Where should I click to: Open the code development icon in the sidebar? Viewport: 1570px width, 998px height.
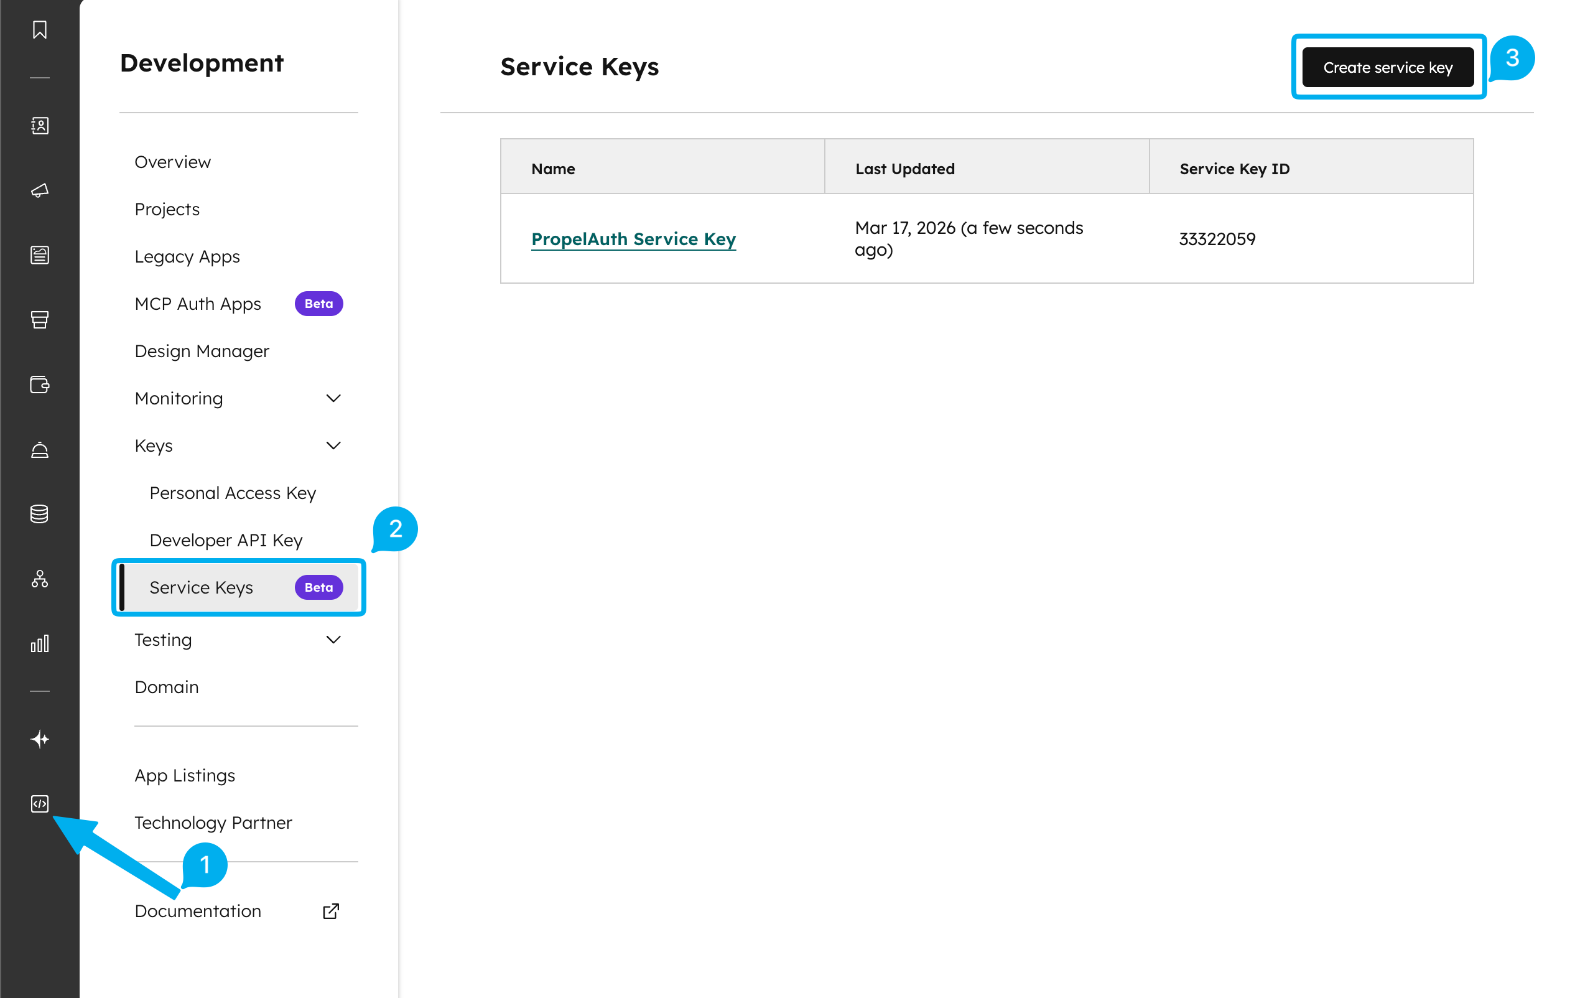(x=39, y=804)
